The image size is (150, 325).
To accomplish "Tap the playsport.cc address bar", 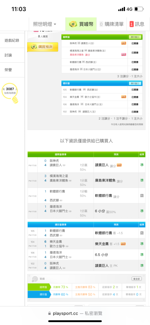I will [75, 313].
